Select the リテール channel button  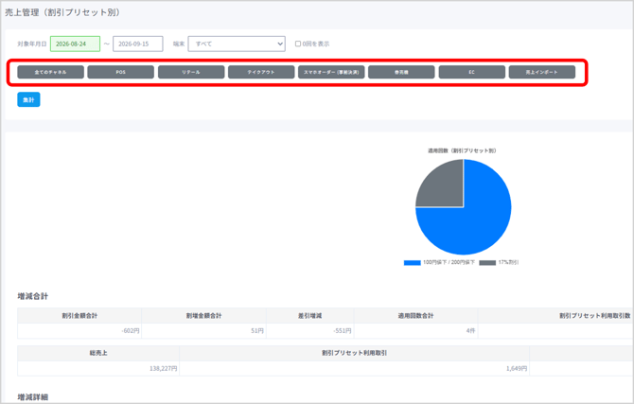(x=191, y=72)
